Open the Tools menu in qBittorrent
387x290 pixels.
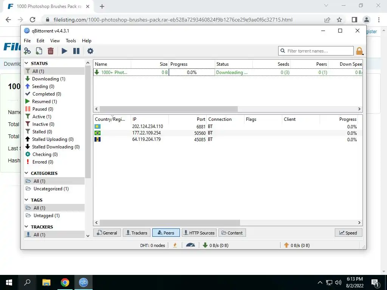click(x=71, y=41)
